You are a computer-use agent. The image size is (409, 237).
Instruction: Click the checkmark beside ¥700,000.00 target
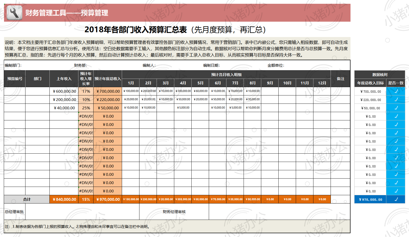pyautogui.click(x=396, y=91)
